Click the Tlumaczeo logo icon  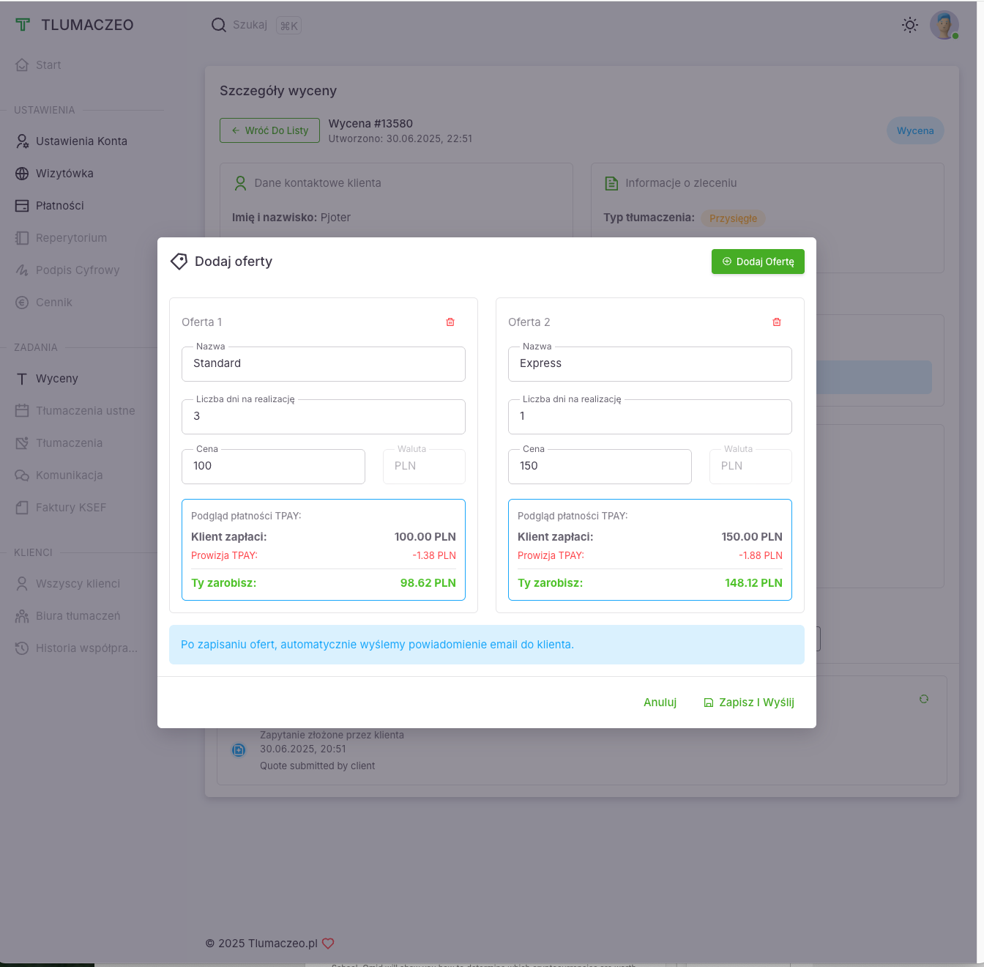click(x=23, y=25)
